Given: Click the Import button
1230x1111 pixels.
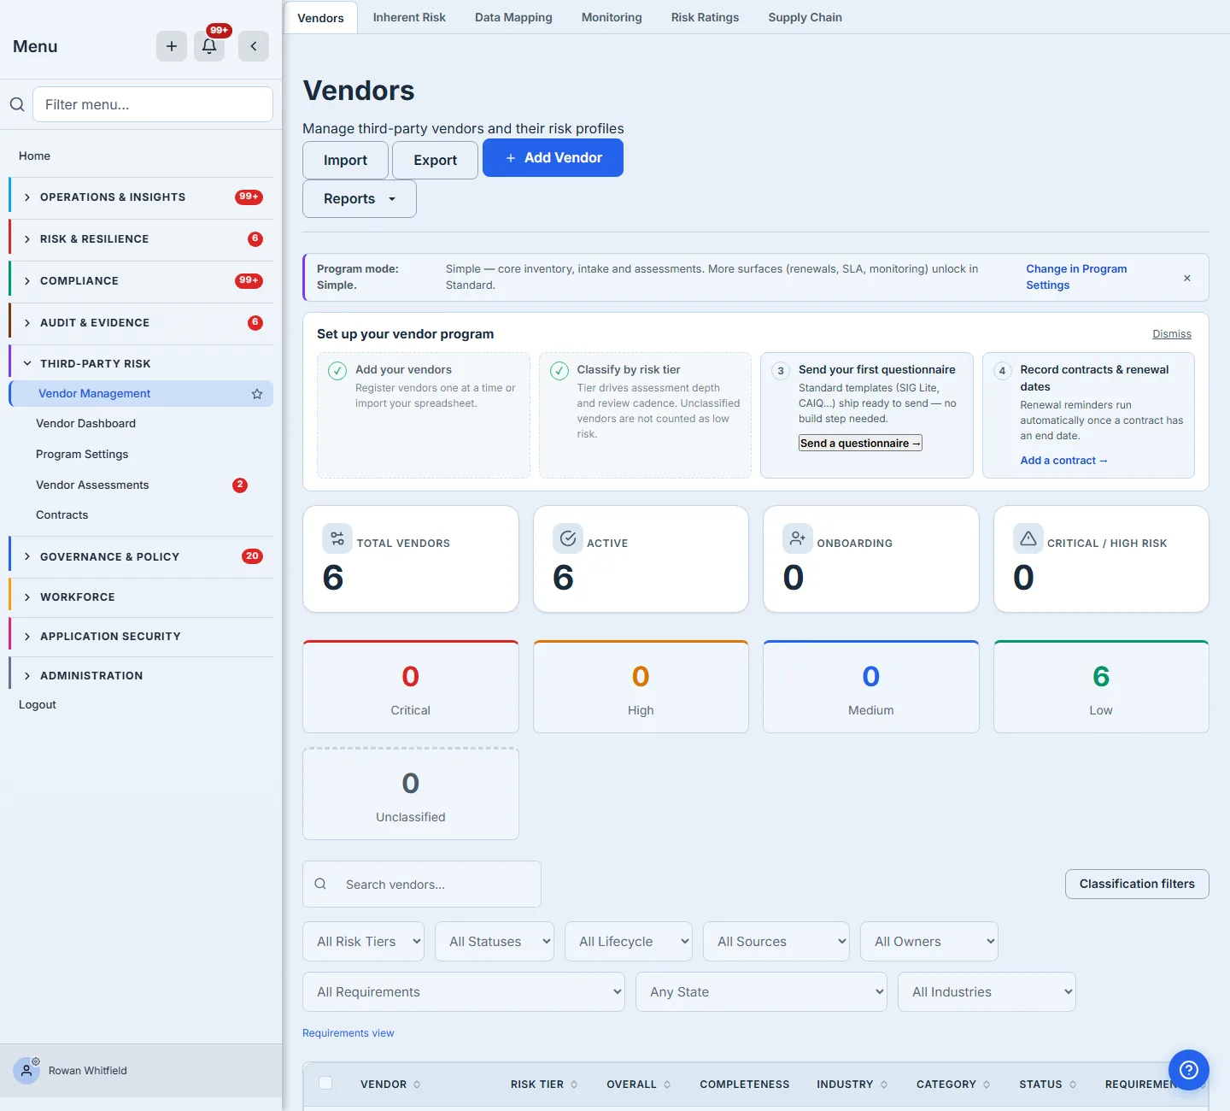Looking at the screenshot, I should pos(345,160).
